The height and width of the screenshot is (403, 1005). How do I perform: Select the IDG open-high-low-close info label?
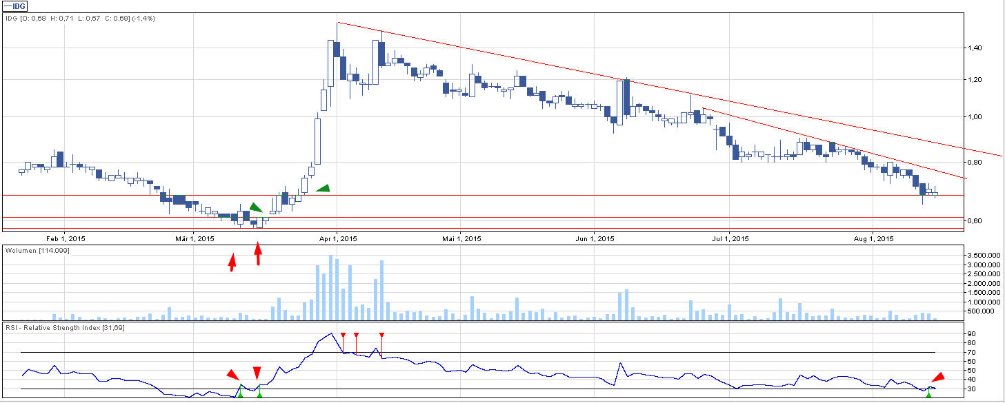[80, 19]
